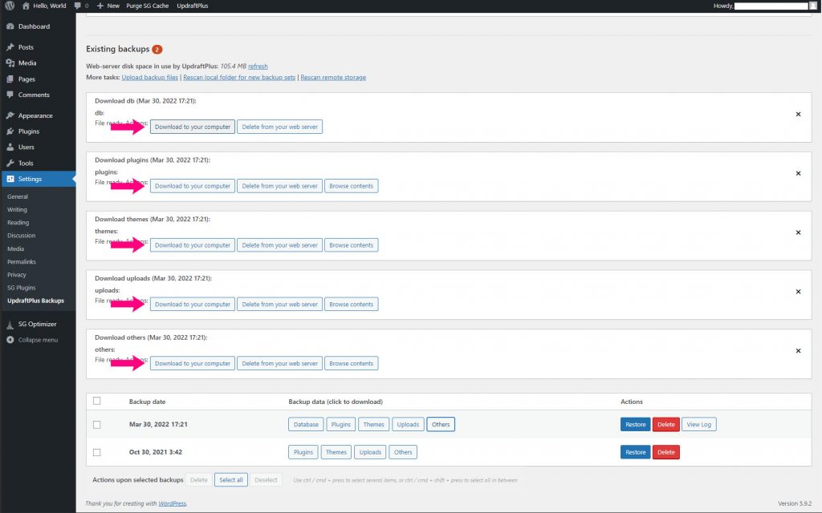This screenshot has width=822, height=513.
Task: Delete the Oct 30, 2021 backup
Action: [x=666, y=452]
